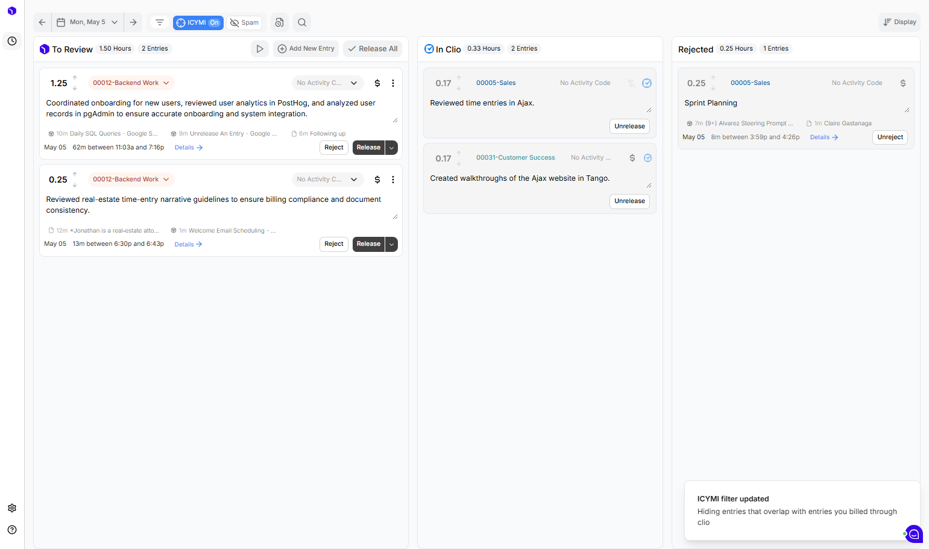Toggle billable dollar icon on 1.25 entry

tap(377, 83)
